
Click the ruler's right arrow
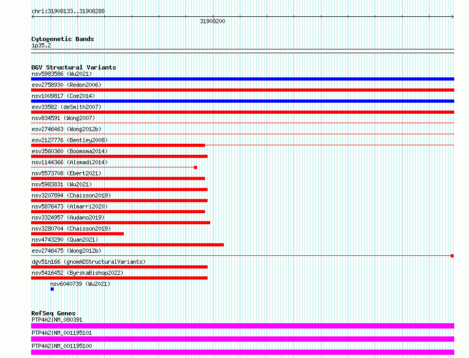coord(453,17)
